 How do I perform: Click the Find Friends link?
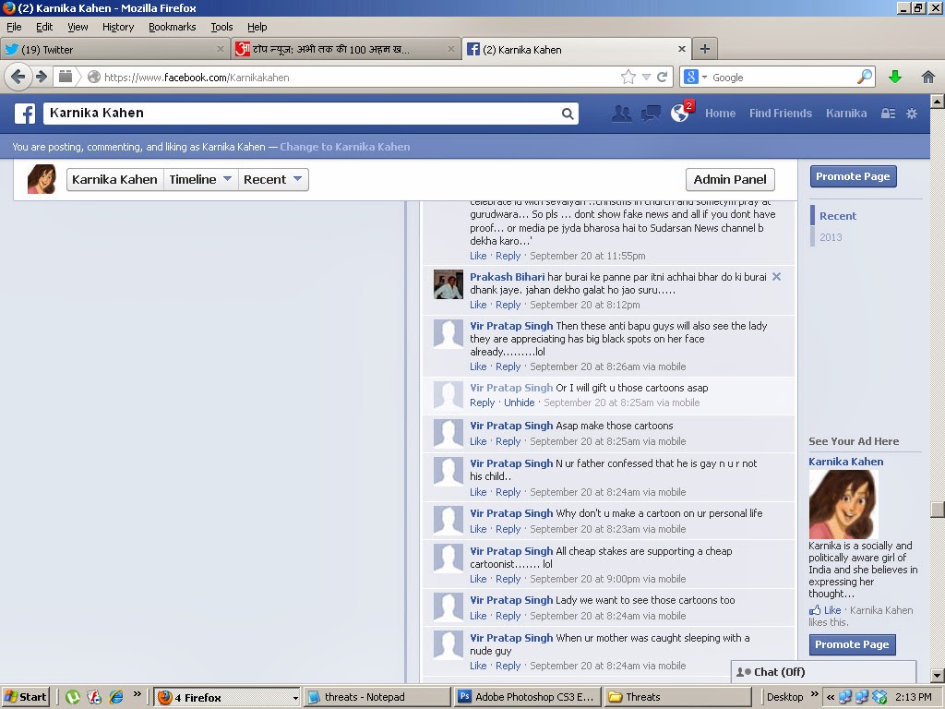(781, 114)
